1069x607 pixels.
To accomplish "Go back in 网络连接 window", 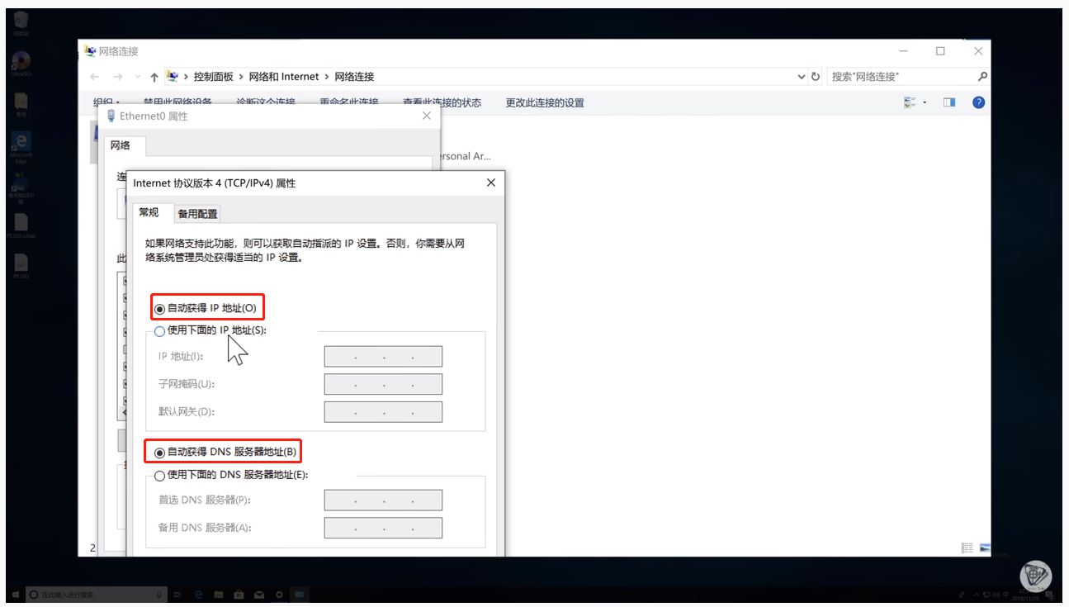I will click(95, 77).
